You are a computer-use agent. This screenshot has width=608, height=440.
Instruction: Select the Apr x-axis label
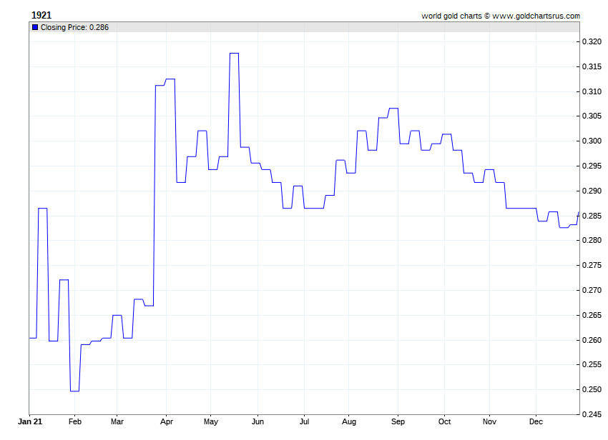pyautogui.click(x=166, y=421)
